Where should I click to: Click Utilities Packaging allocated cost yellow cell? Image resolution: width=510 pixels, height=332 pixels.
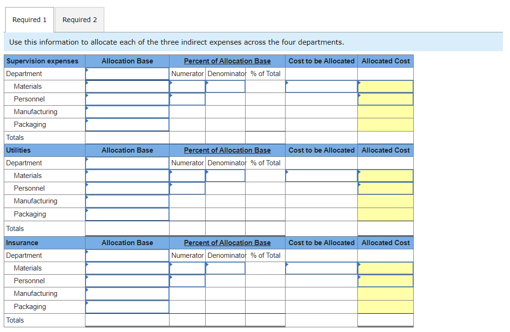[x=386, y=214]
